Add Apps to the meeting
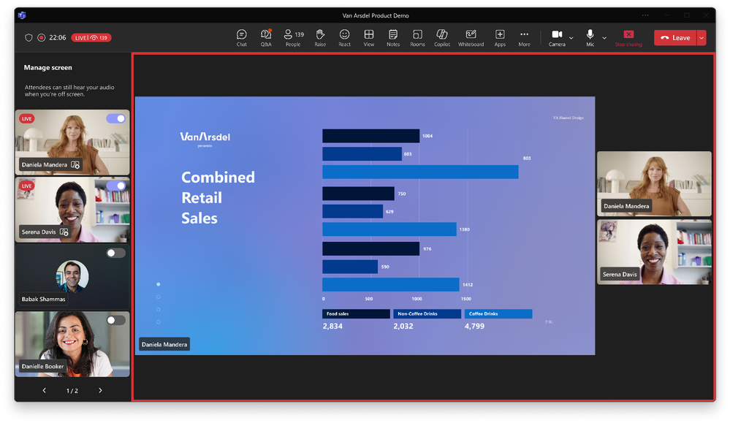Viewport: 730px width, 423px height. tap(500, 38)
